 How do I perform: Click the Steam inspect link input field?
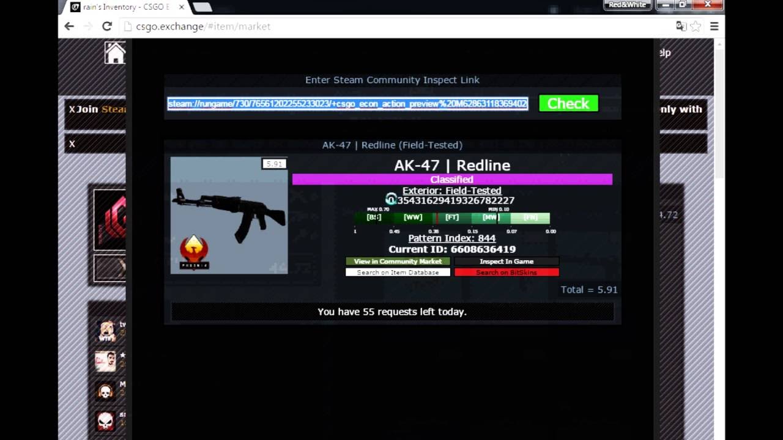[x=347, y=104]
